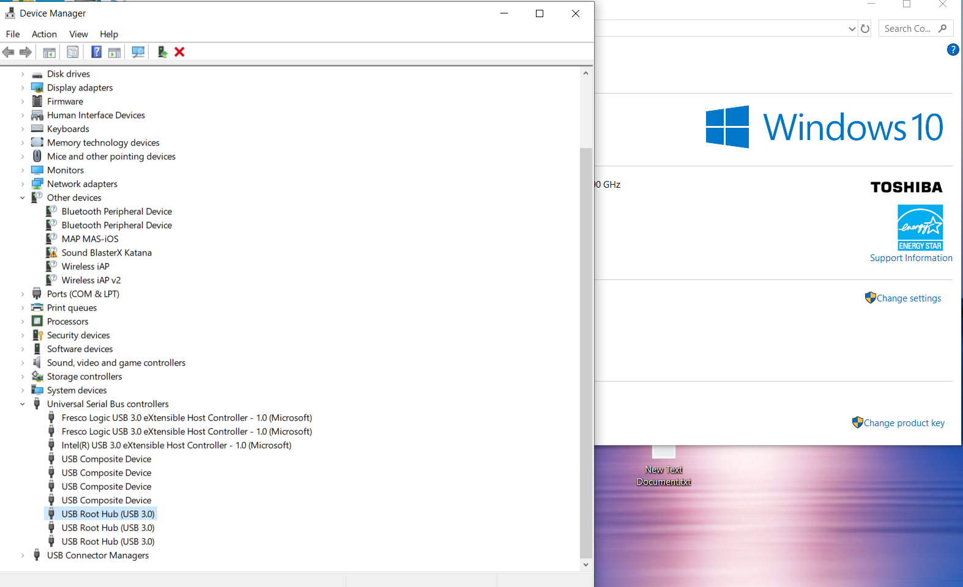
Task: Select Intel(R) USB 3.0 eXtensible Host Controller
Action: click(176, 445)
